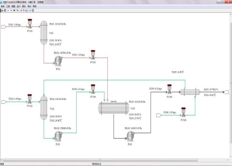The height and width of the screenshot is (166, 232).
Task: Click the FI104 flow reading
Action: coord(78,89)
